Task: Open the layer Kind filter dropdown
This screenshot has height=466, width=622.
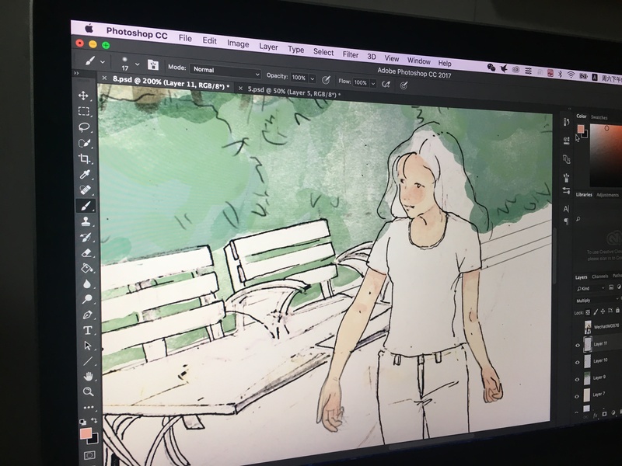Action: click(590, 288)
